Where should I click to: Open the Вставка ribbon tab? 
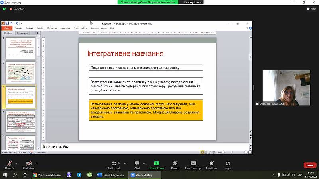(29, 28)
